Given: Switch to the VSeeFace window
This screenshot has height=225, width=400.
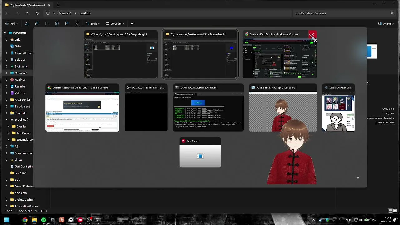Looking at the screenshot, I should pyautogui.click(x=283, y=107).
